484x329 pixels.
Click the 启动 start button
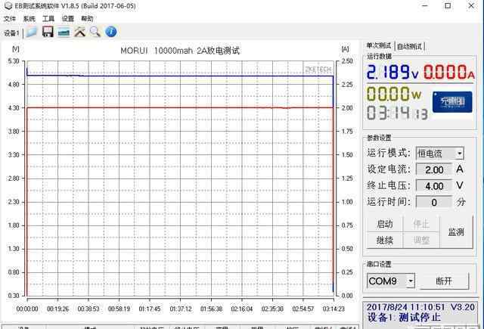point(385,224)
